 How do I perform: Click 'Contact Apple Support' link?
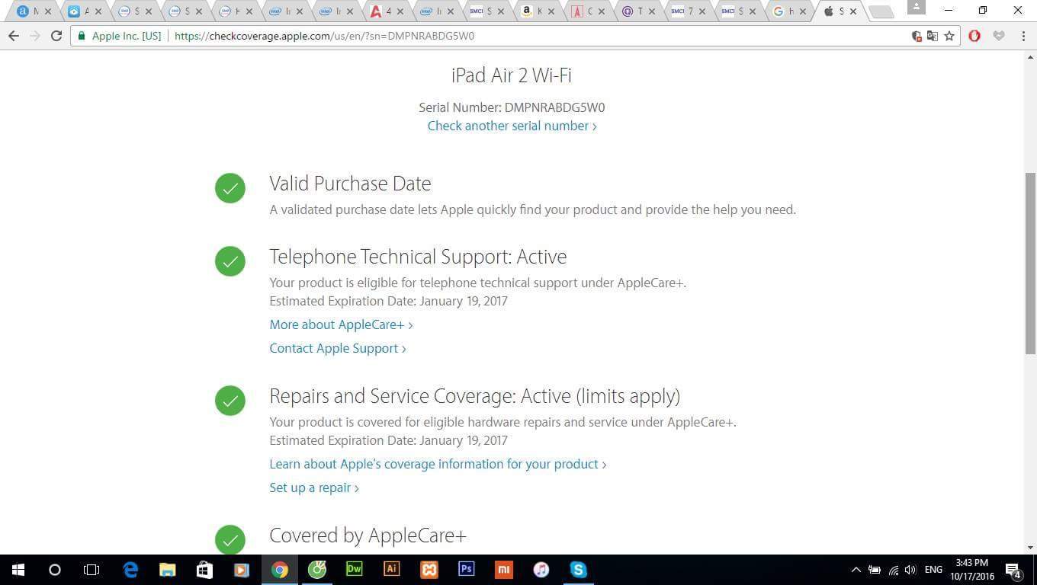coord(338,348)
